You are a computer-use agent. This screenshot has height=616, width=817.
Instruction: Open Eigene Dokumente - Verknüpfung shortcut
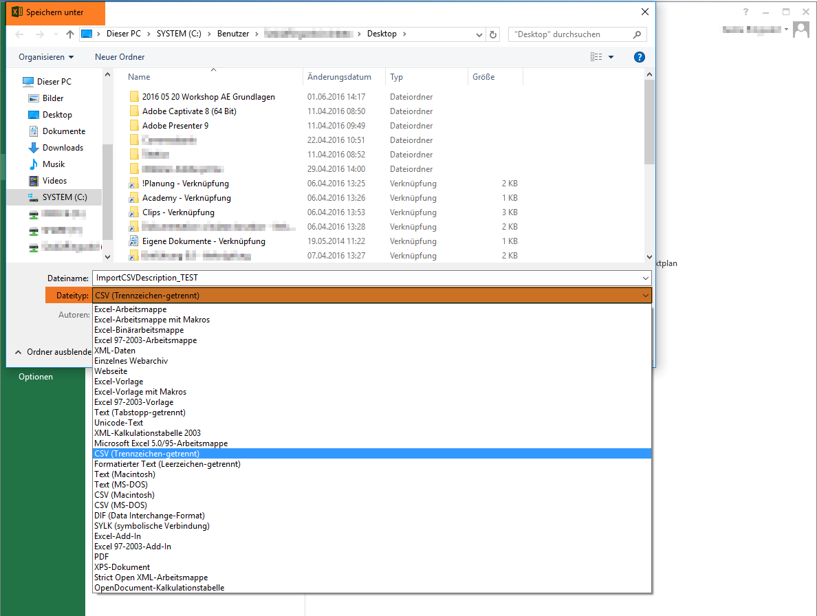click(x=204, y=241)
